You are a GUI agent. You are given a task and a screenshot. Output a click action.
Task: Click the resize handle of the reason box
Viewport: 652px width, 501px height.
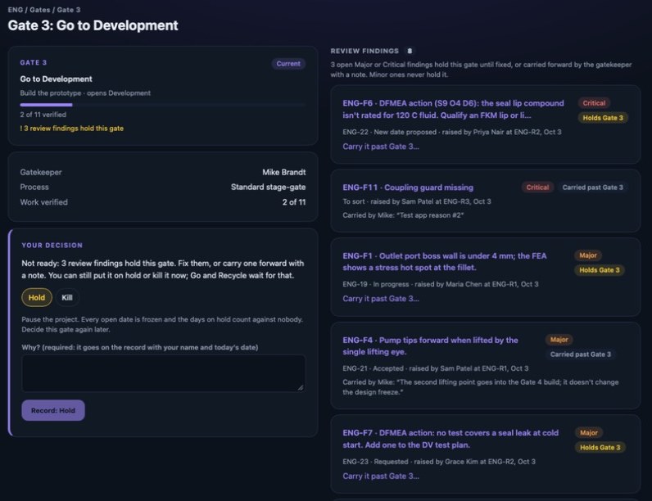tap(301, 387)
